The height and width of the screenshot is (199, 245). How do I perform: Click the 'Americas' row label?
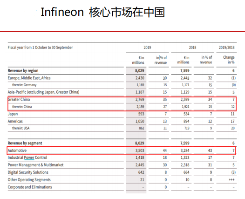tap(15, 121)
